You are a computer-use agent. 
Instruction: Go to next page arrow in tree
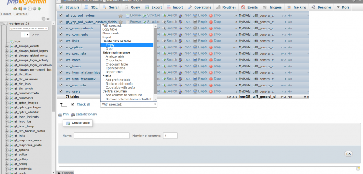click(34, 35)
